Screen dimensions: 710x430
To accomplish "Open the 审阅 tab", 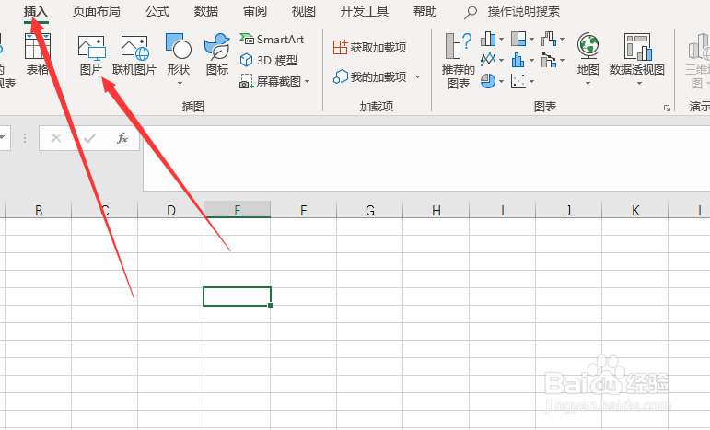I will coord(255,11).
